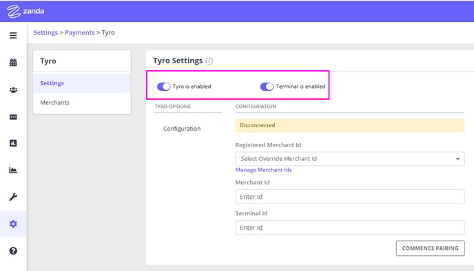
Task: Focus the Merchant Id input field
Action: pos(350,197)
